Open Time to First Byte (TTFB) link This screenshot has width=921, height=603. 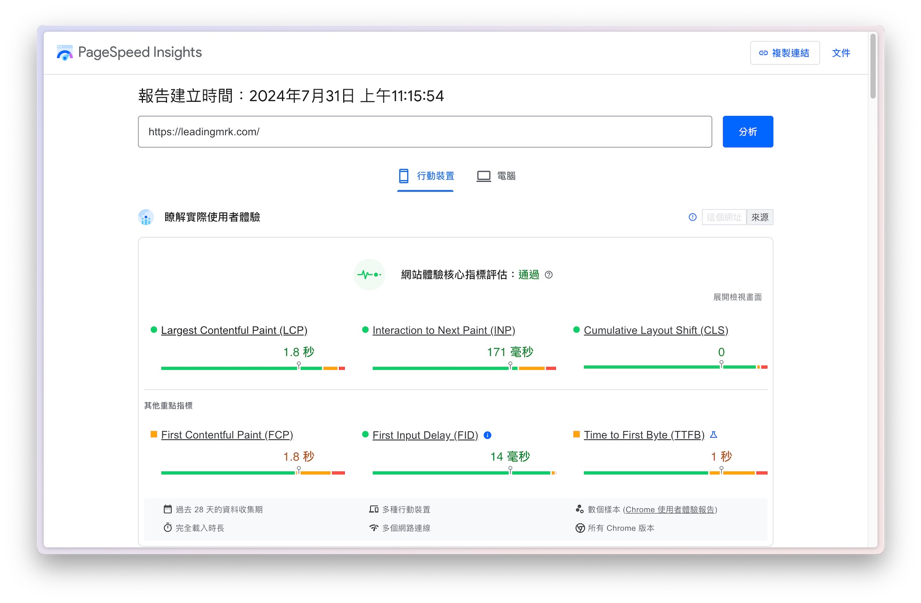[644, 435]
